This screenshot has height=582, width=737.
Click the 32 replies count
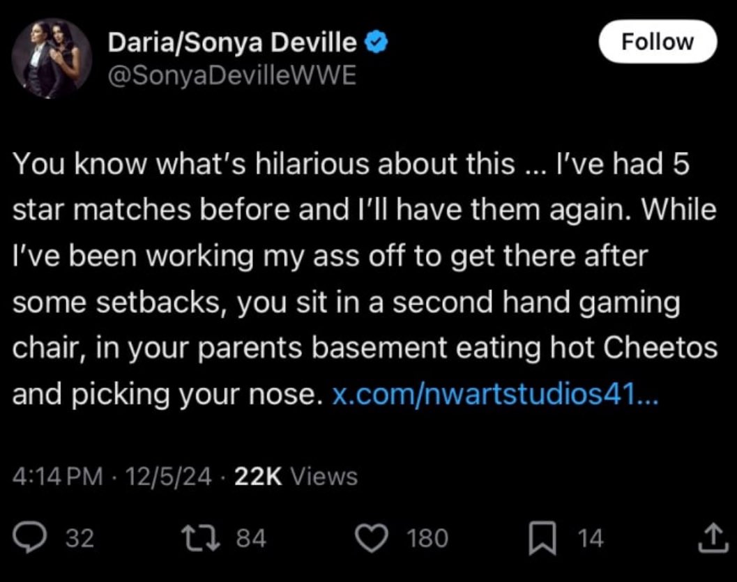[79, 538]
